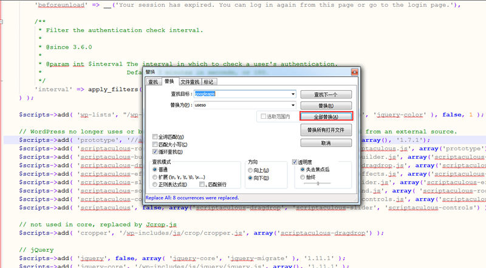Enable 匹配大小写 match case checkbox
Image resolution: width=486 pixels, height=268 pixels.
click(155, 144)
